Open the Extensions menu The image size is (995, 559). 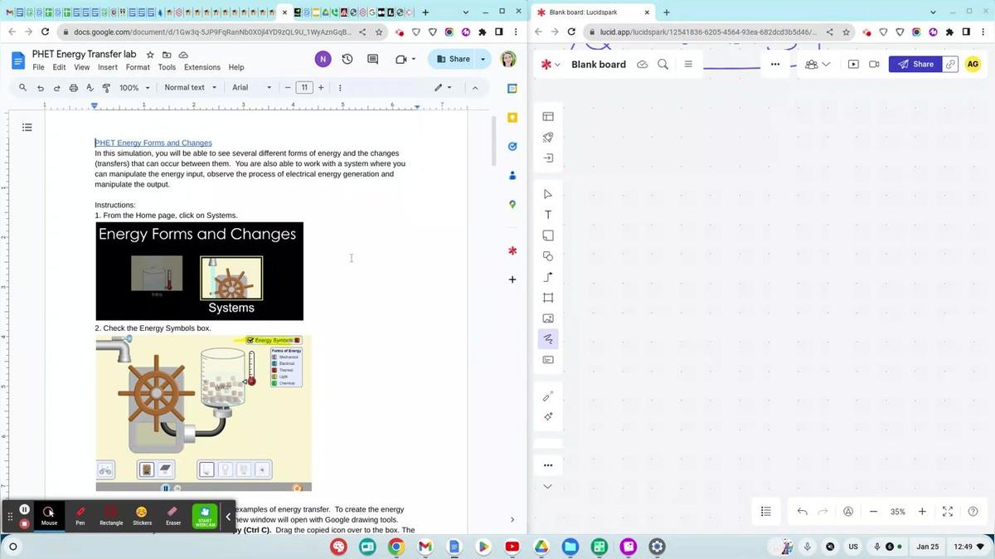(x=202, y=67)
